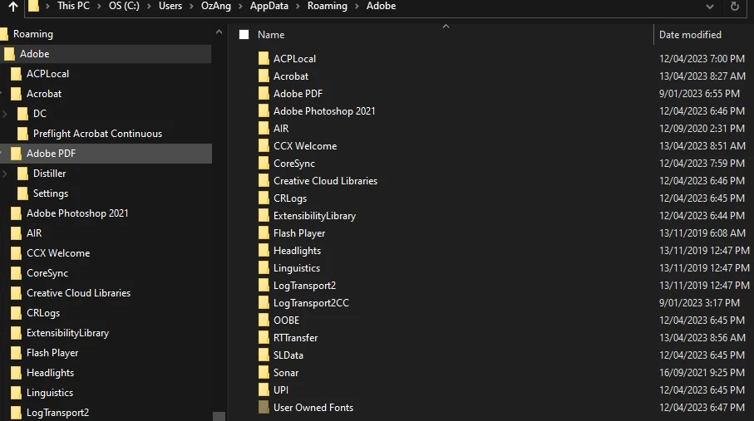This screenshot has height=421, width=754.
Task: Toggle the select-all checkbox beside Name
Action: [244, 35]
